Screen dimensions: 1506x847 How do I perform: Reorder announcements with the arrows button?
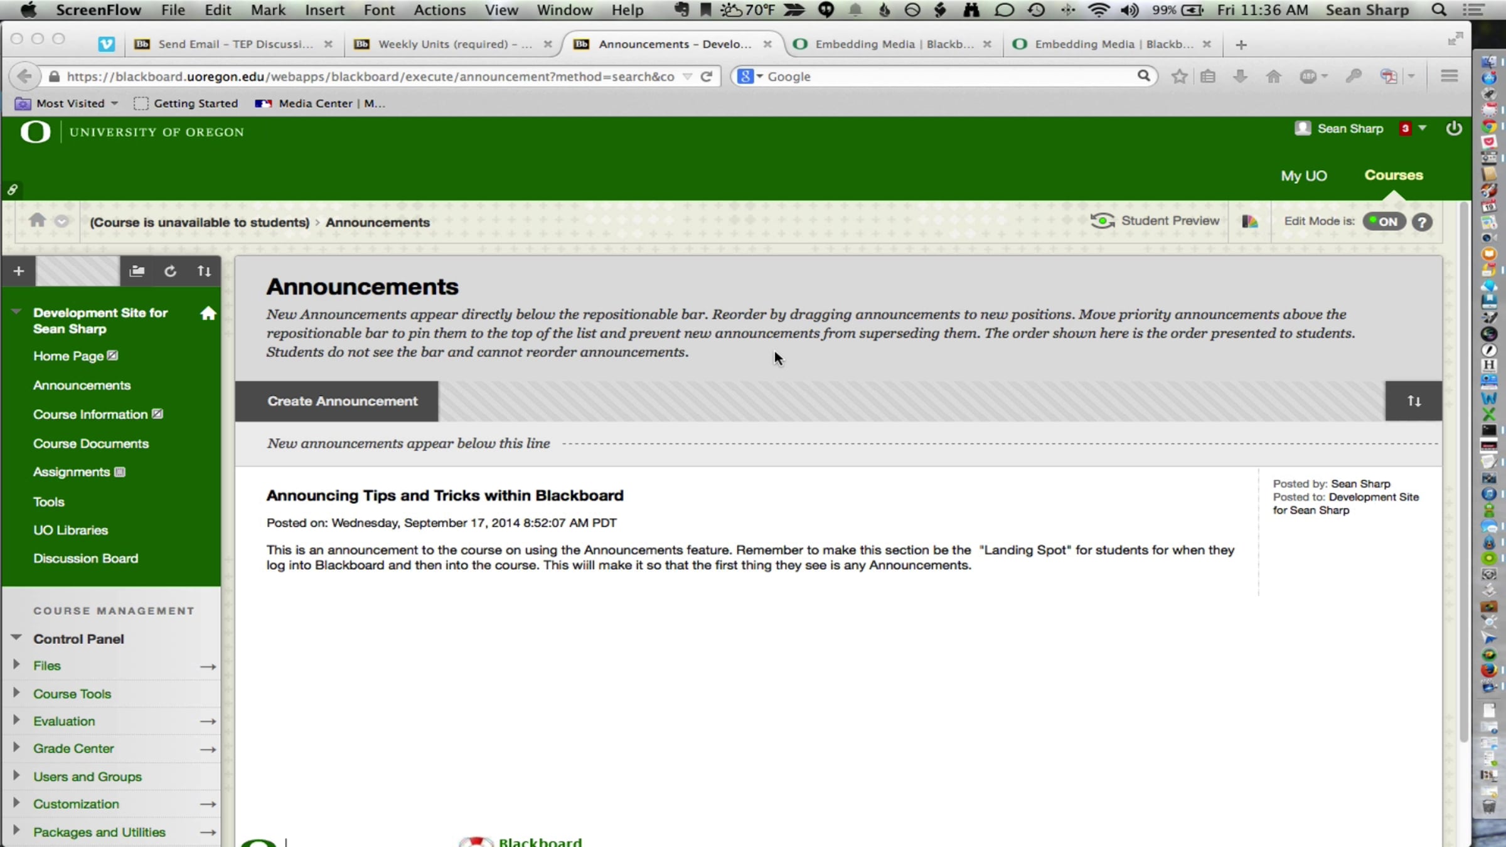click(1414, 401)
